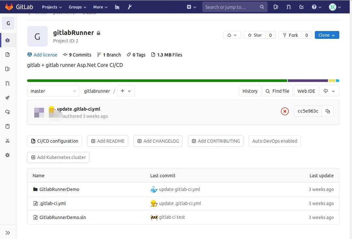Open the Help question mark dropdown
This screenshot has height=239, width=352.
(316, 7)
